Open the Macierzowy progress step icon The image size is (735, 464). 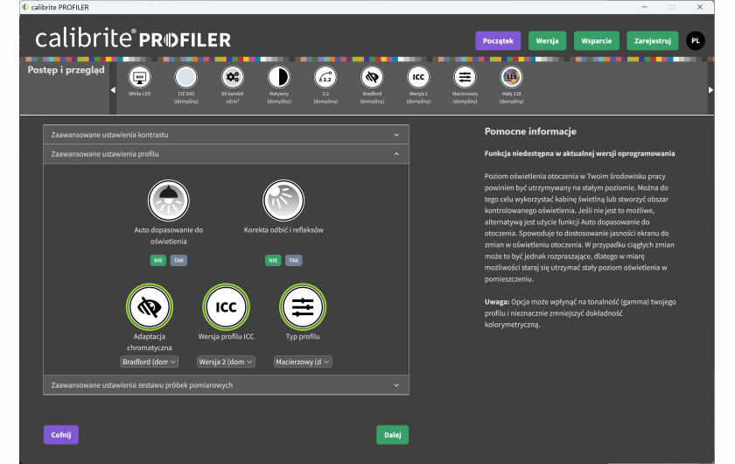click(x=465, y=77)
